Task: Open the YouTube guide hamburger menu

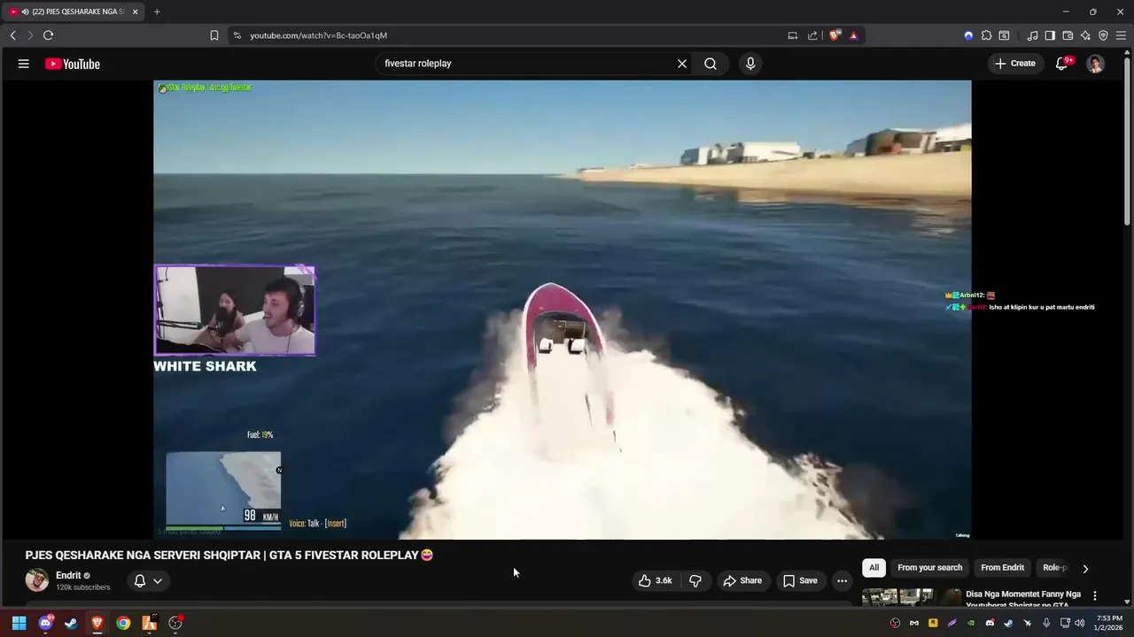Action: (x=24, y=64)
